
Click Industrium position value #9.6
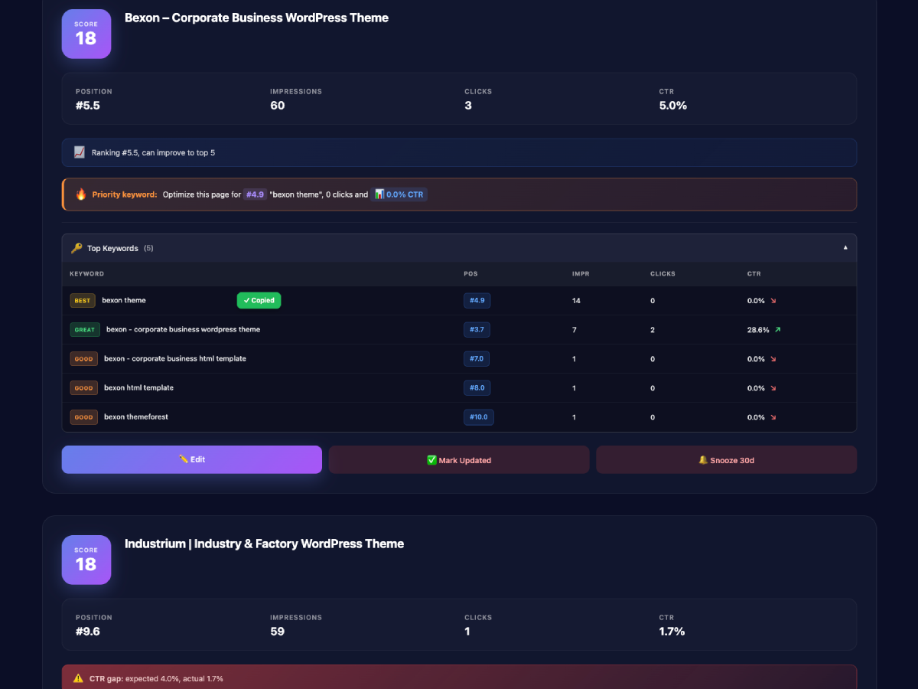click(88, 632)
